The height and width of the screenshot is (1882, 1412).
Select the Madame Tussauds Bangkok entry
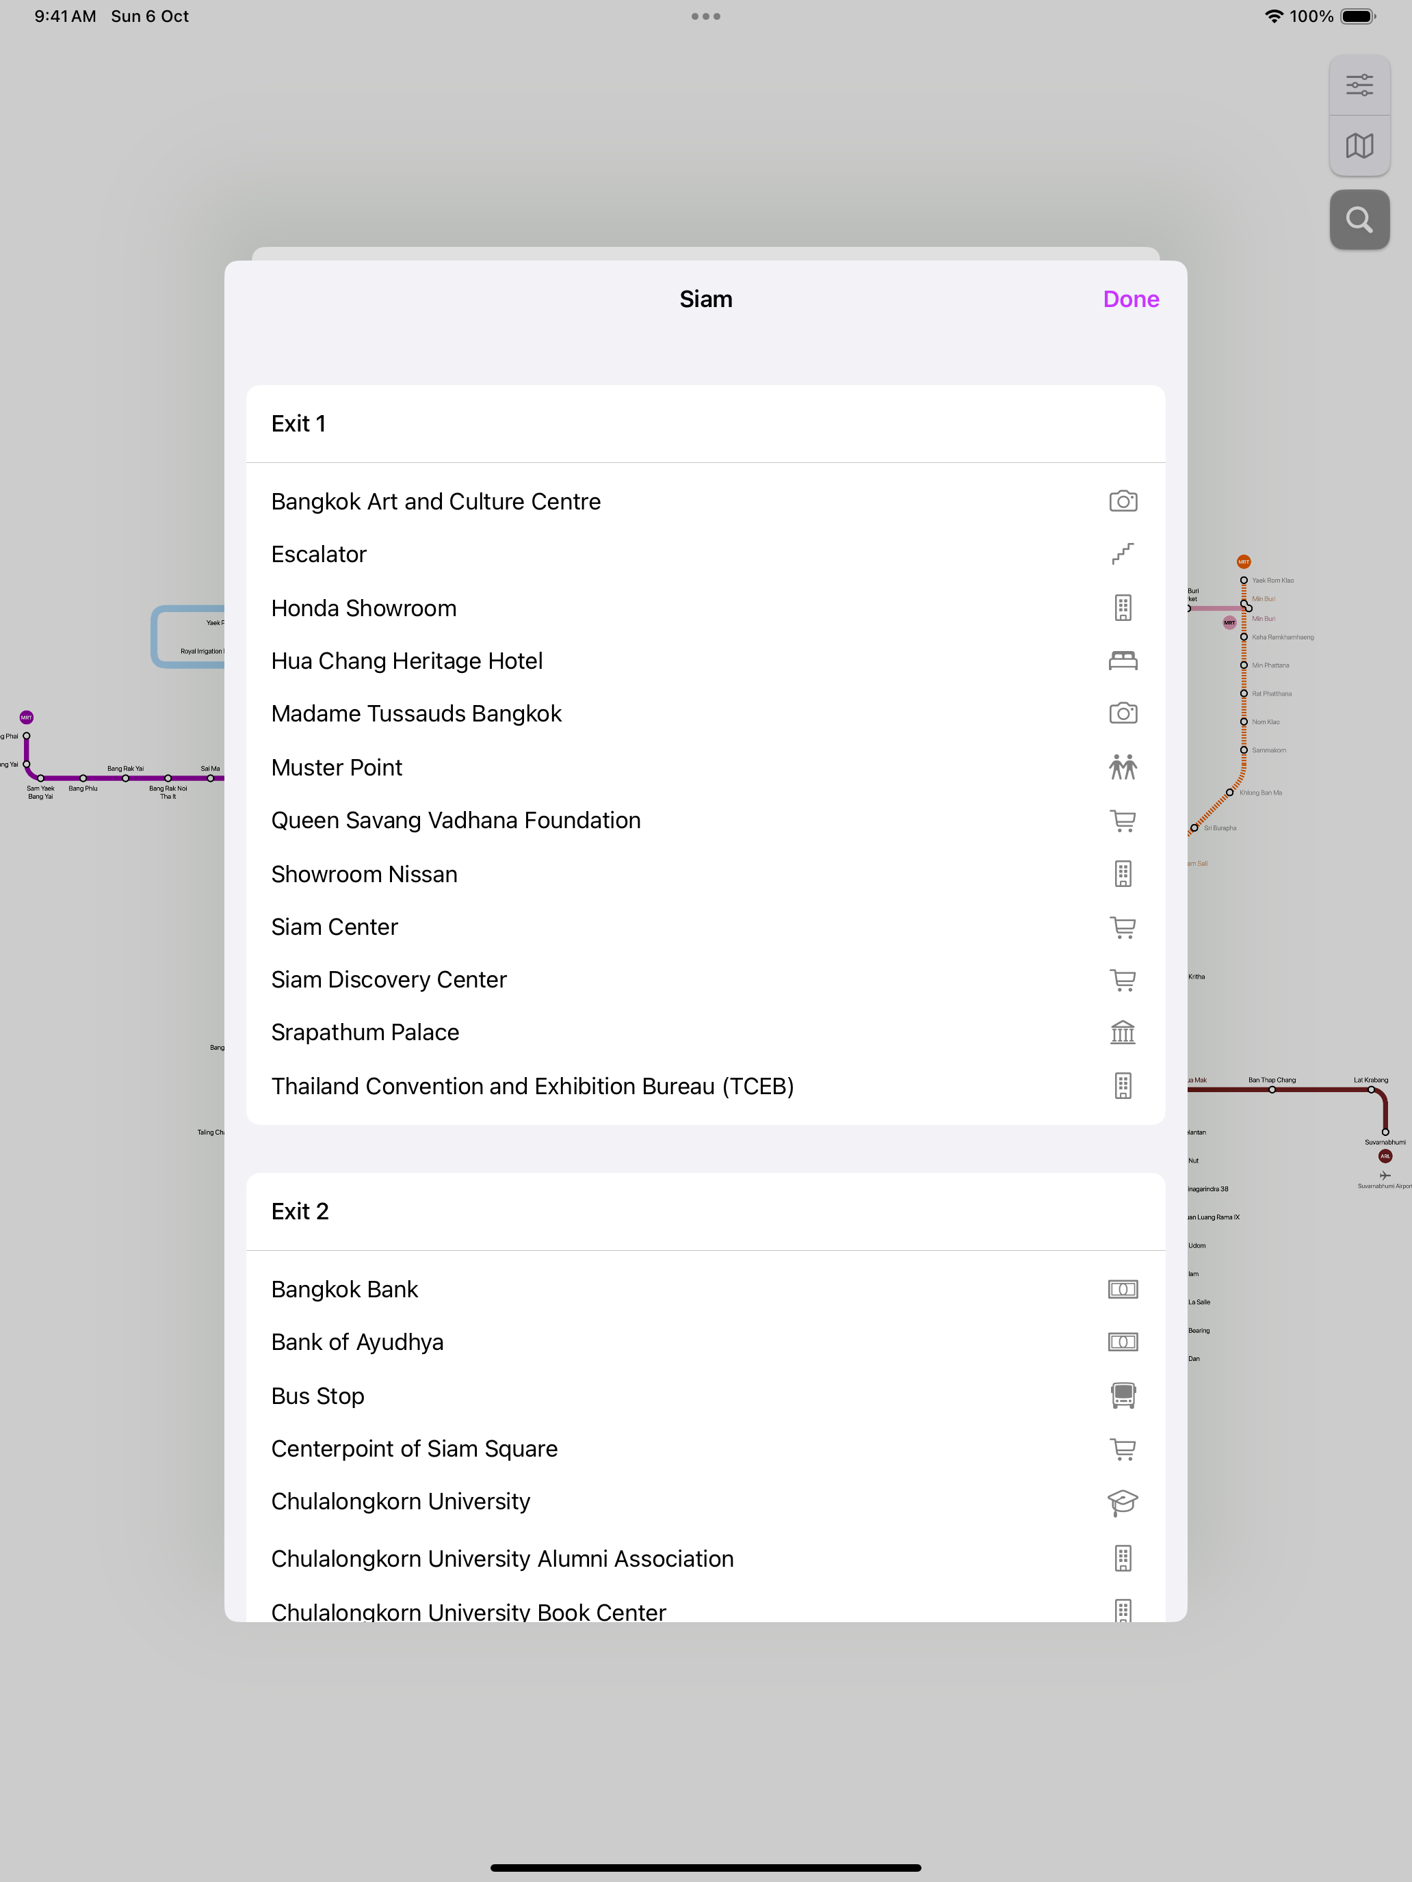point(705,714)
